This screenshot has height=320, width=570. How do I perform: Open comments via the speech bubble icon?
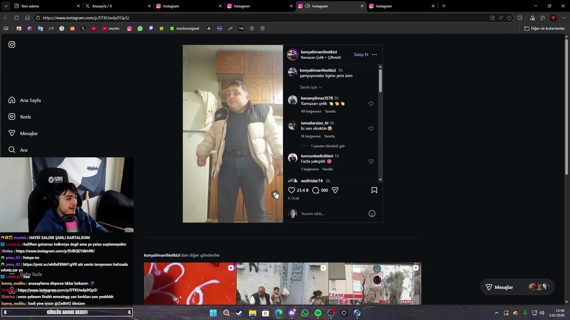point(316,190)
